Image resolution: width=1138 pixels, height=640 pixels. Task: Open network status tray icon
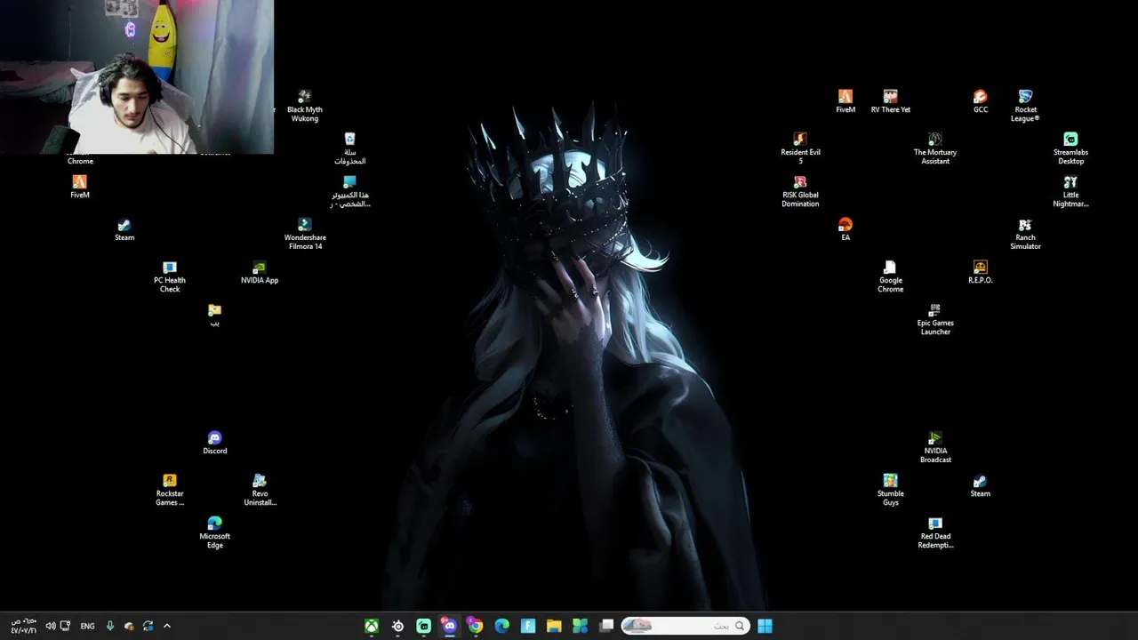65,626
